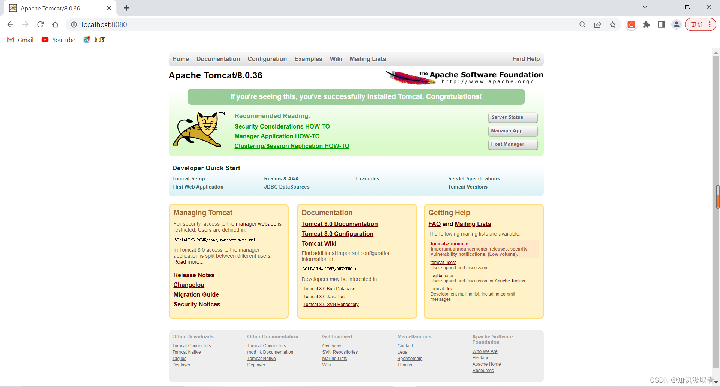Viewport: 720px width, 387px height.
Task: Open the Maps bookmark
Action: point(94,40)
